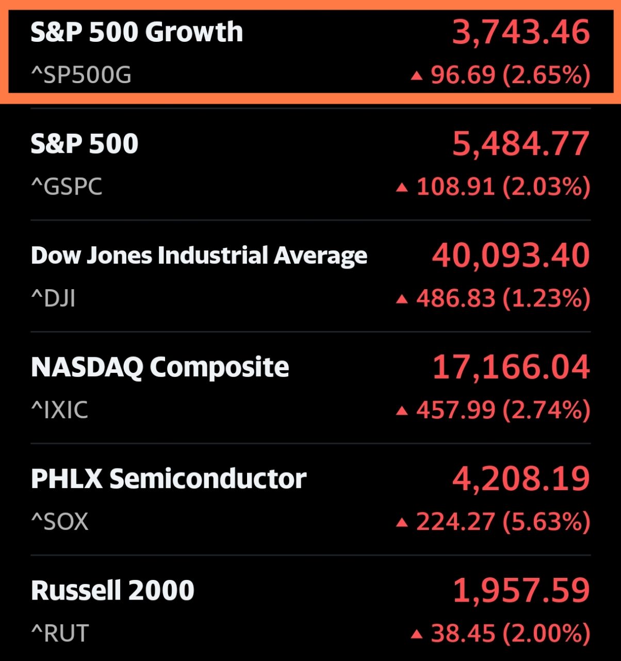This screenshot has width=621, height=661.
Task: Open the Dow Jones Industrial Average page
Action: pyautogui.click(x=199, y=255)
